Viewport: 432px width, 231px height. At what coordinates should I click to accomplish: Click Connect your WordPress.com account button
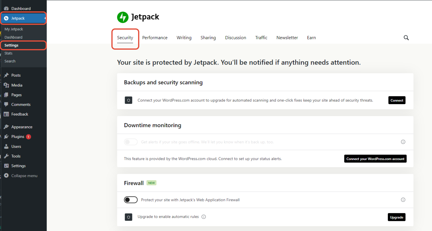pos(375,159)
